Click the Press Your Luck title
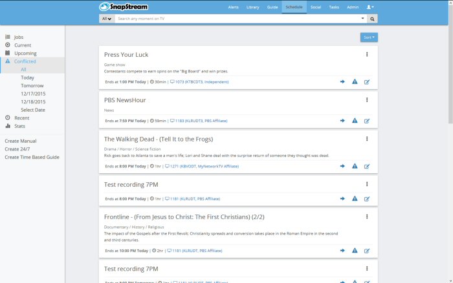The width and height of the screenshot is (453, 283). point(126,54)
